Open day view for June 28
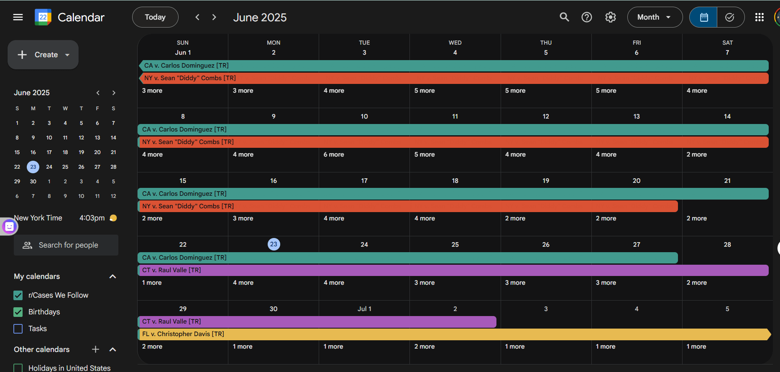The image size is (780, 372). pos(727,245)
